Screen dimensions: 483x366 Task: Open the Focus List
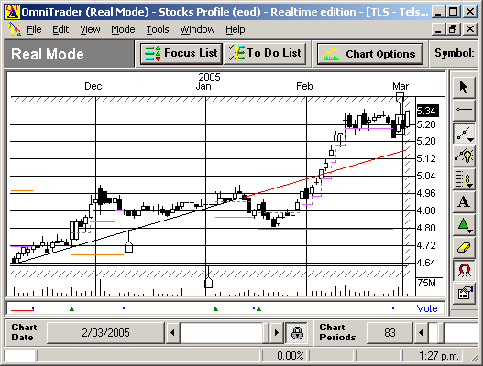pos(181,54)
